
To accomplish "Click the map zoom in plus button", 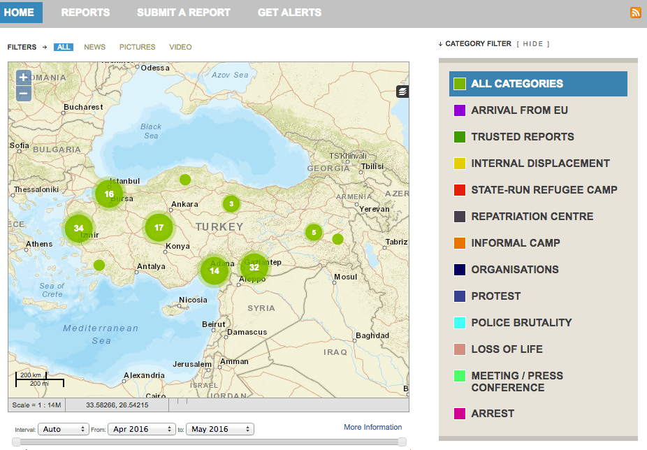I will tap(24, 78).
